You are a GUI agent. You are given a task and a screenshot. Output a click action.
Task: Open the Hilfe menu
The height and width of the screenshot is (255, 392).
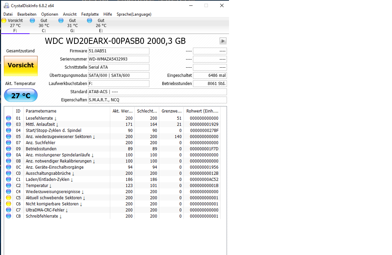point(108,14)
